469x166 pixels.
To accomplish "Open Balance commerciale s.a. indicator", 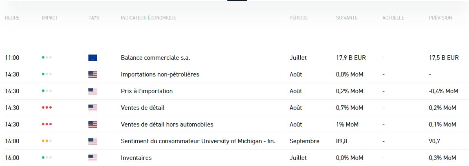I will pos(155,58).
